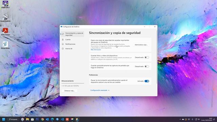Viewport: 217px width, 122px height.
Task: Click the sync arrows icon in sidebar
Action: pos(63,34)
